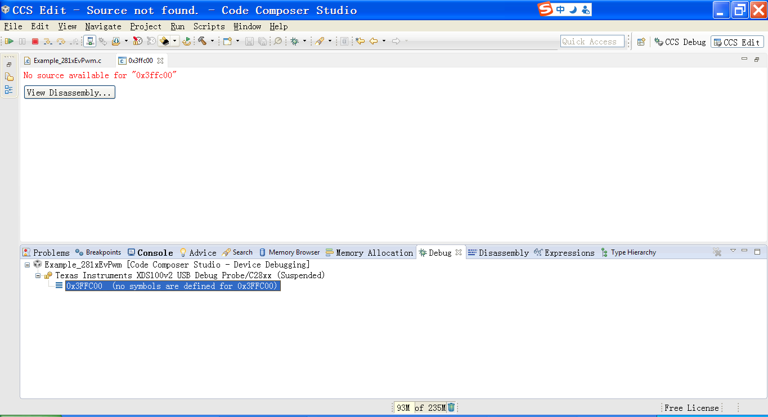Click the Step Over toolbar icon
768x417 pixels.
[x=61, y=41]
